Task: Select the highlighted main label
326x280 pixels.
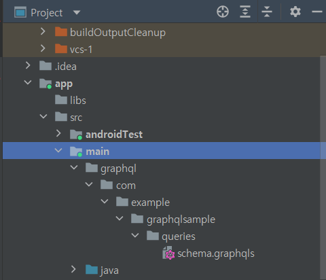Action: tap(97, 152)
